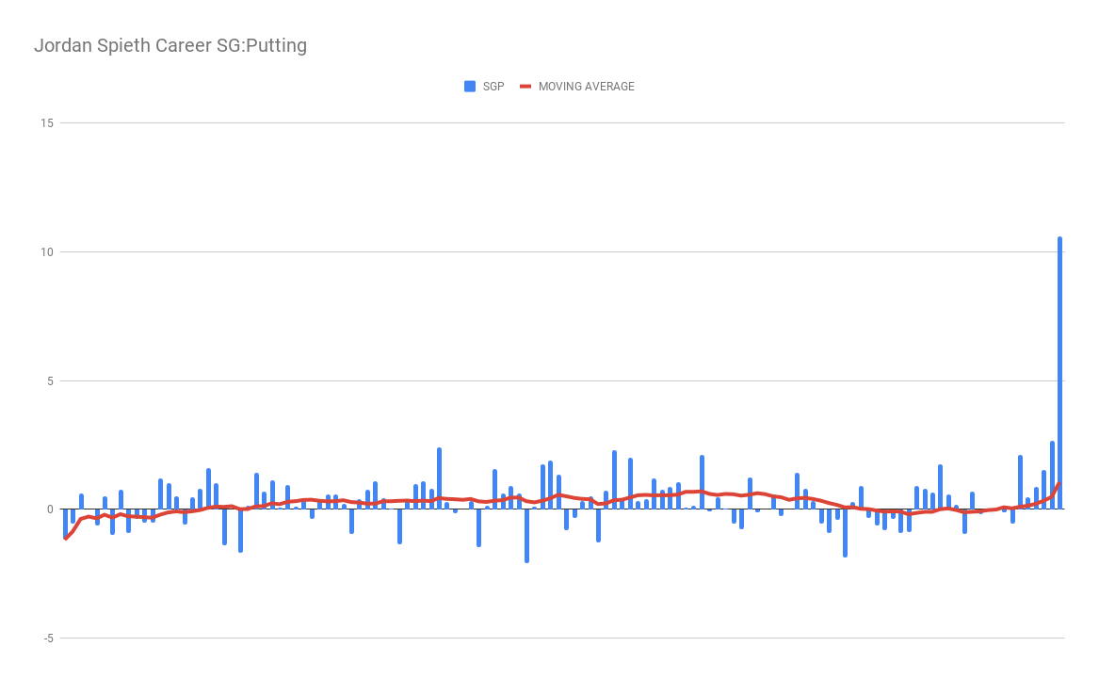The image size is (1099, 679).
Task: Select the SGP legend label
Action: (x=493, y=87)
